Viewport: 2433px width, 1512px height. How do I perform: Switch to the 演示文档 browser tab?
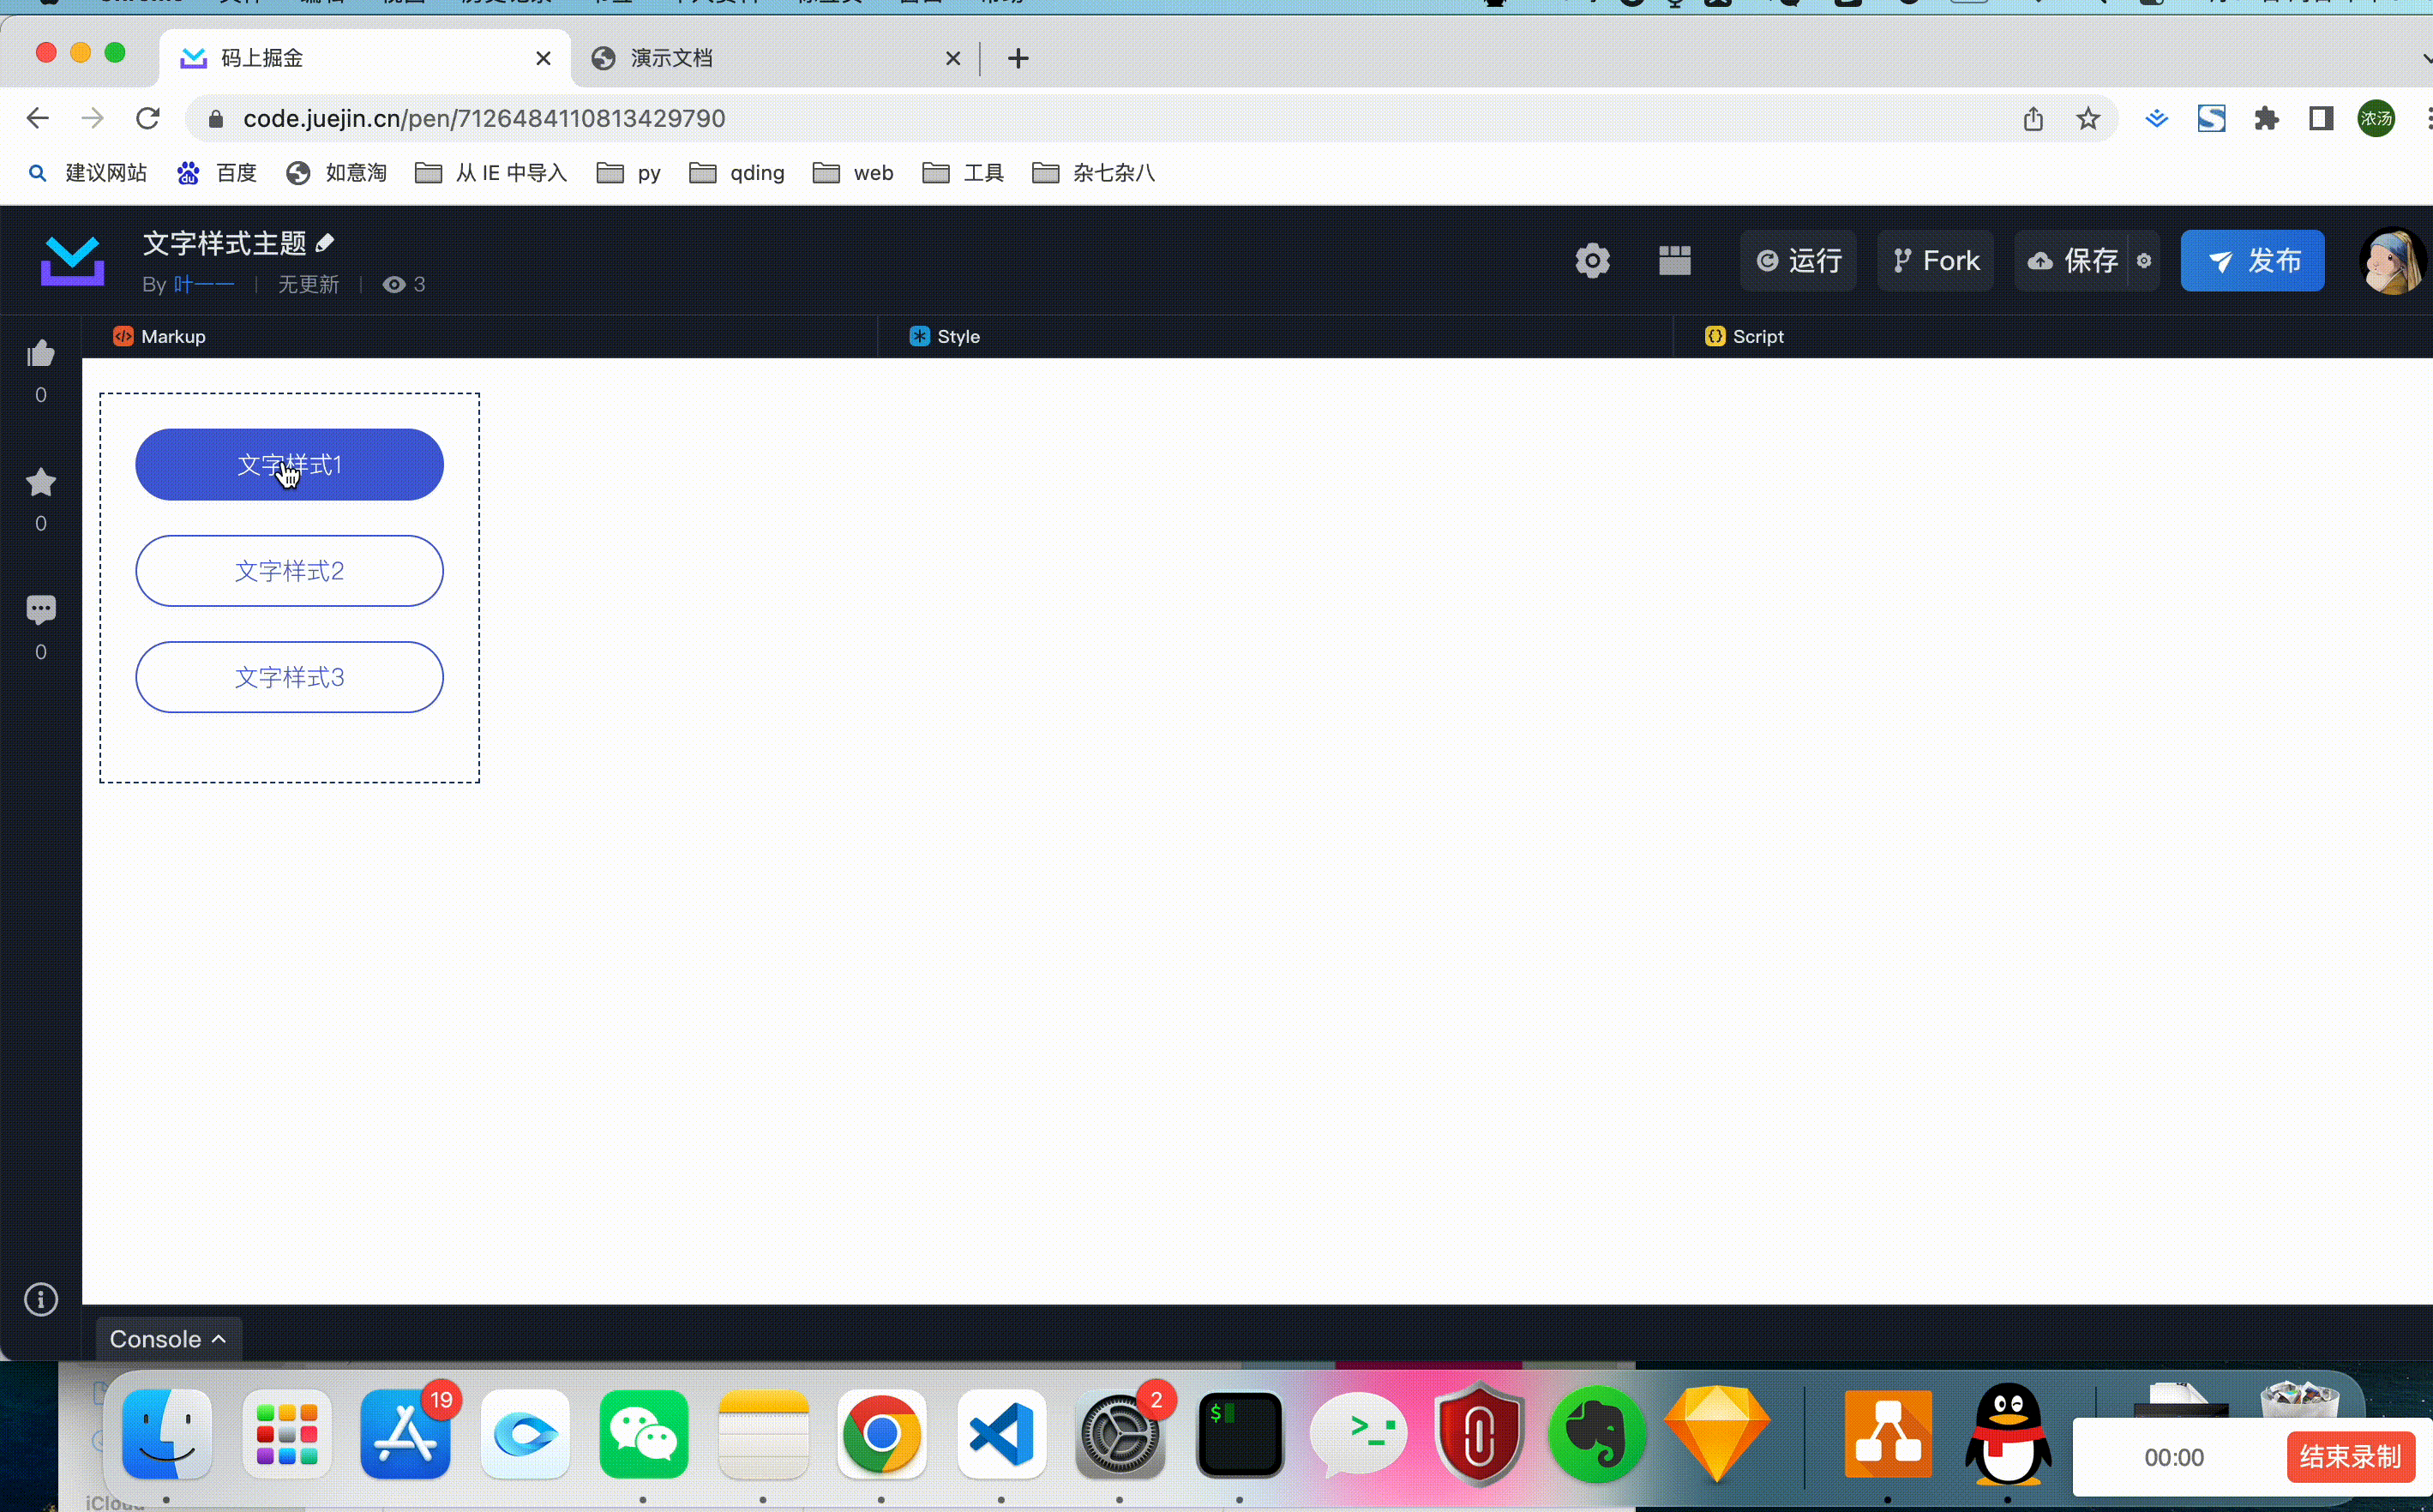click(x=671, y=58)
